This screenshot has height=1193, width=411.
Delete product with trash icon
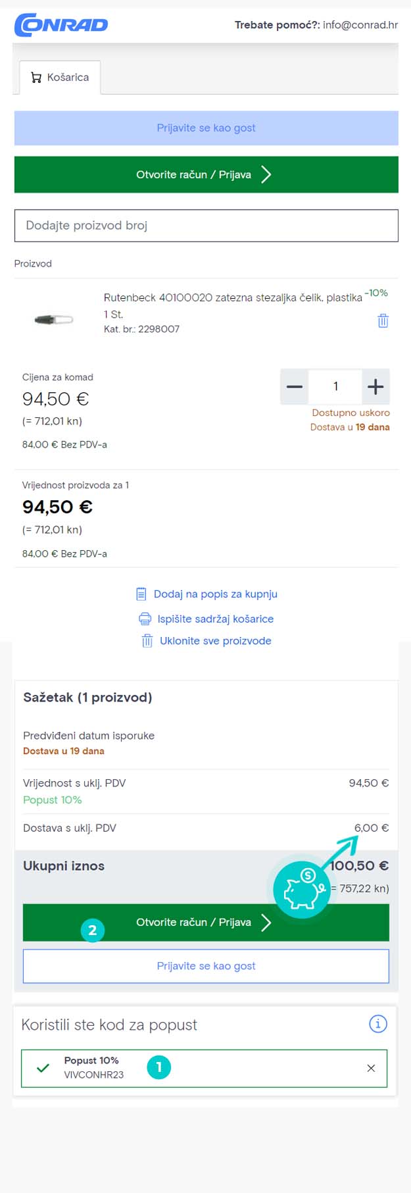click(383, 320)
